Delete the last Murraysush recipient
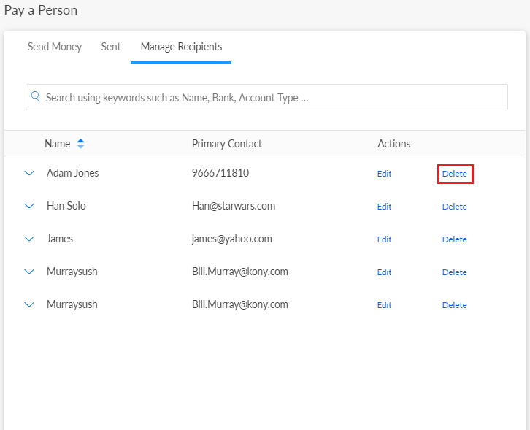Image resolution: width=530 pixels, height=430 pixels. (x=454, y=305)
